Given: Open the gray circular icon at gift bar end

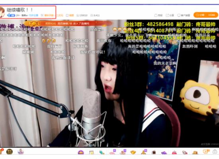Looking at the screenshot, I should point(215,151).
